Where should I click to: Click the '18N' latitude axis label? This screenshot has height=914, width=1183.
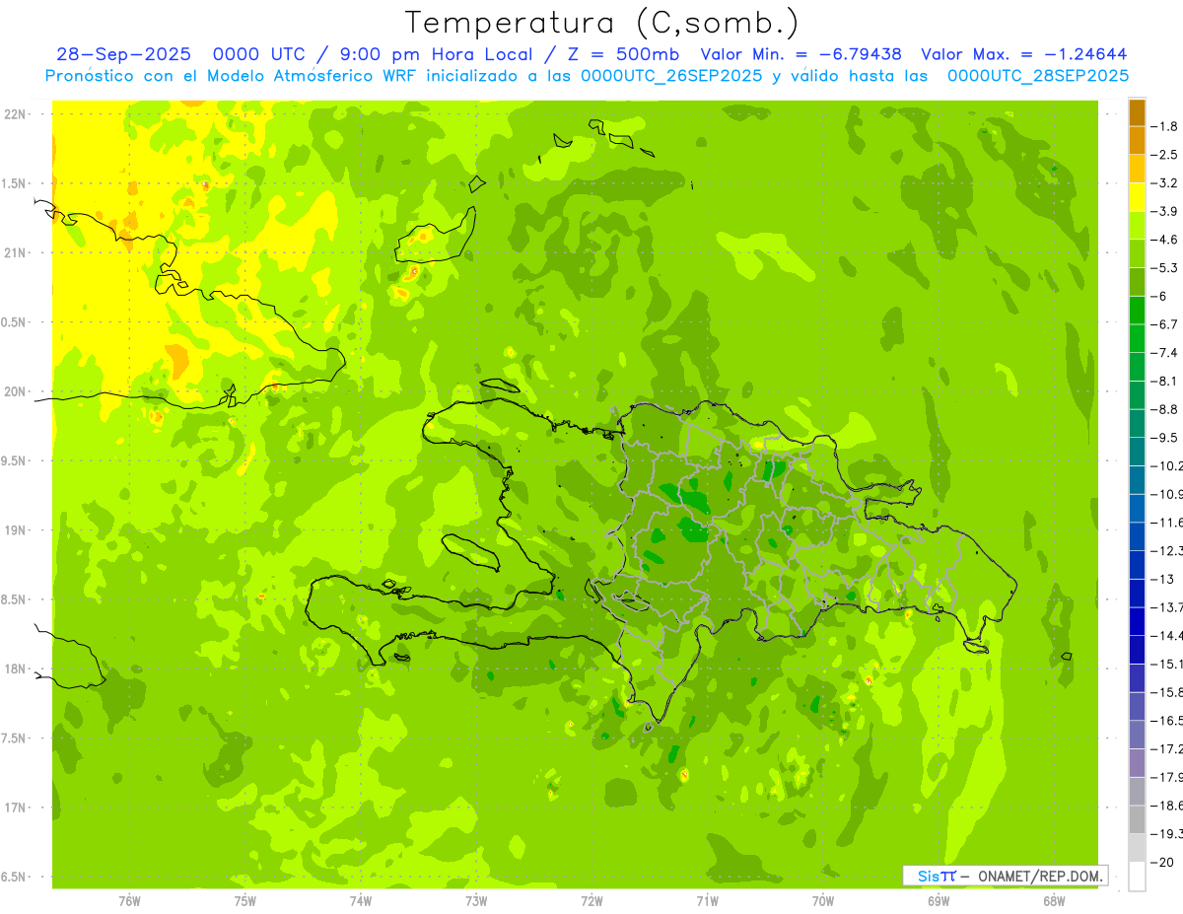[16, 668]
